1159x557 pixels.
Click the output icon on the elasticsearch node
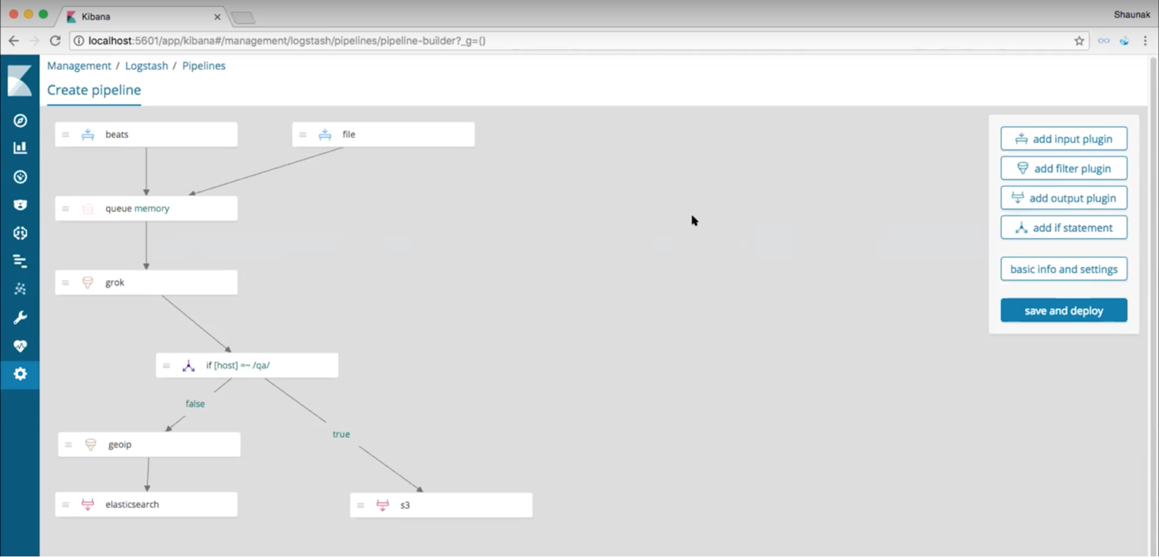click(x=88, y=504)
